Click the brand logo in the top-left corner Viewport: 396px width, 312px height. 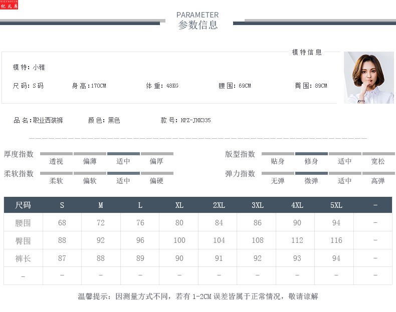9,6
